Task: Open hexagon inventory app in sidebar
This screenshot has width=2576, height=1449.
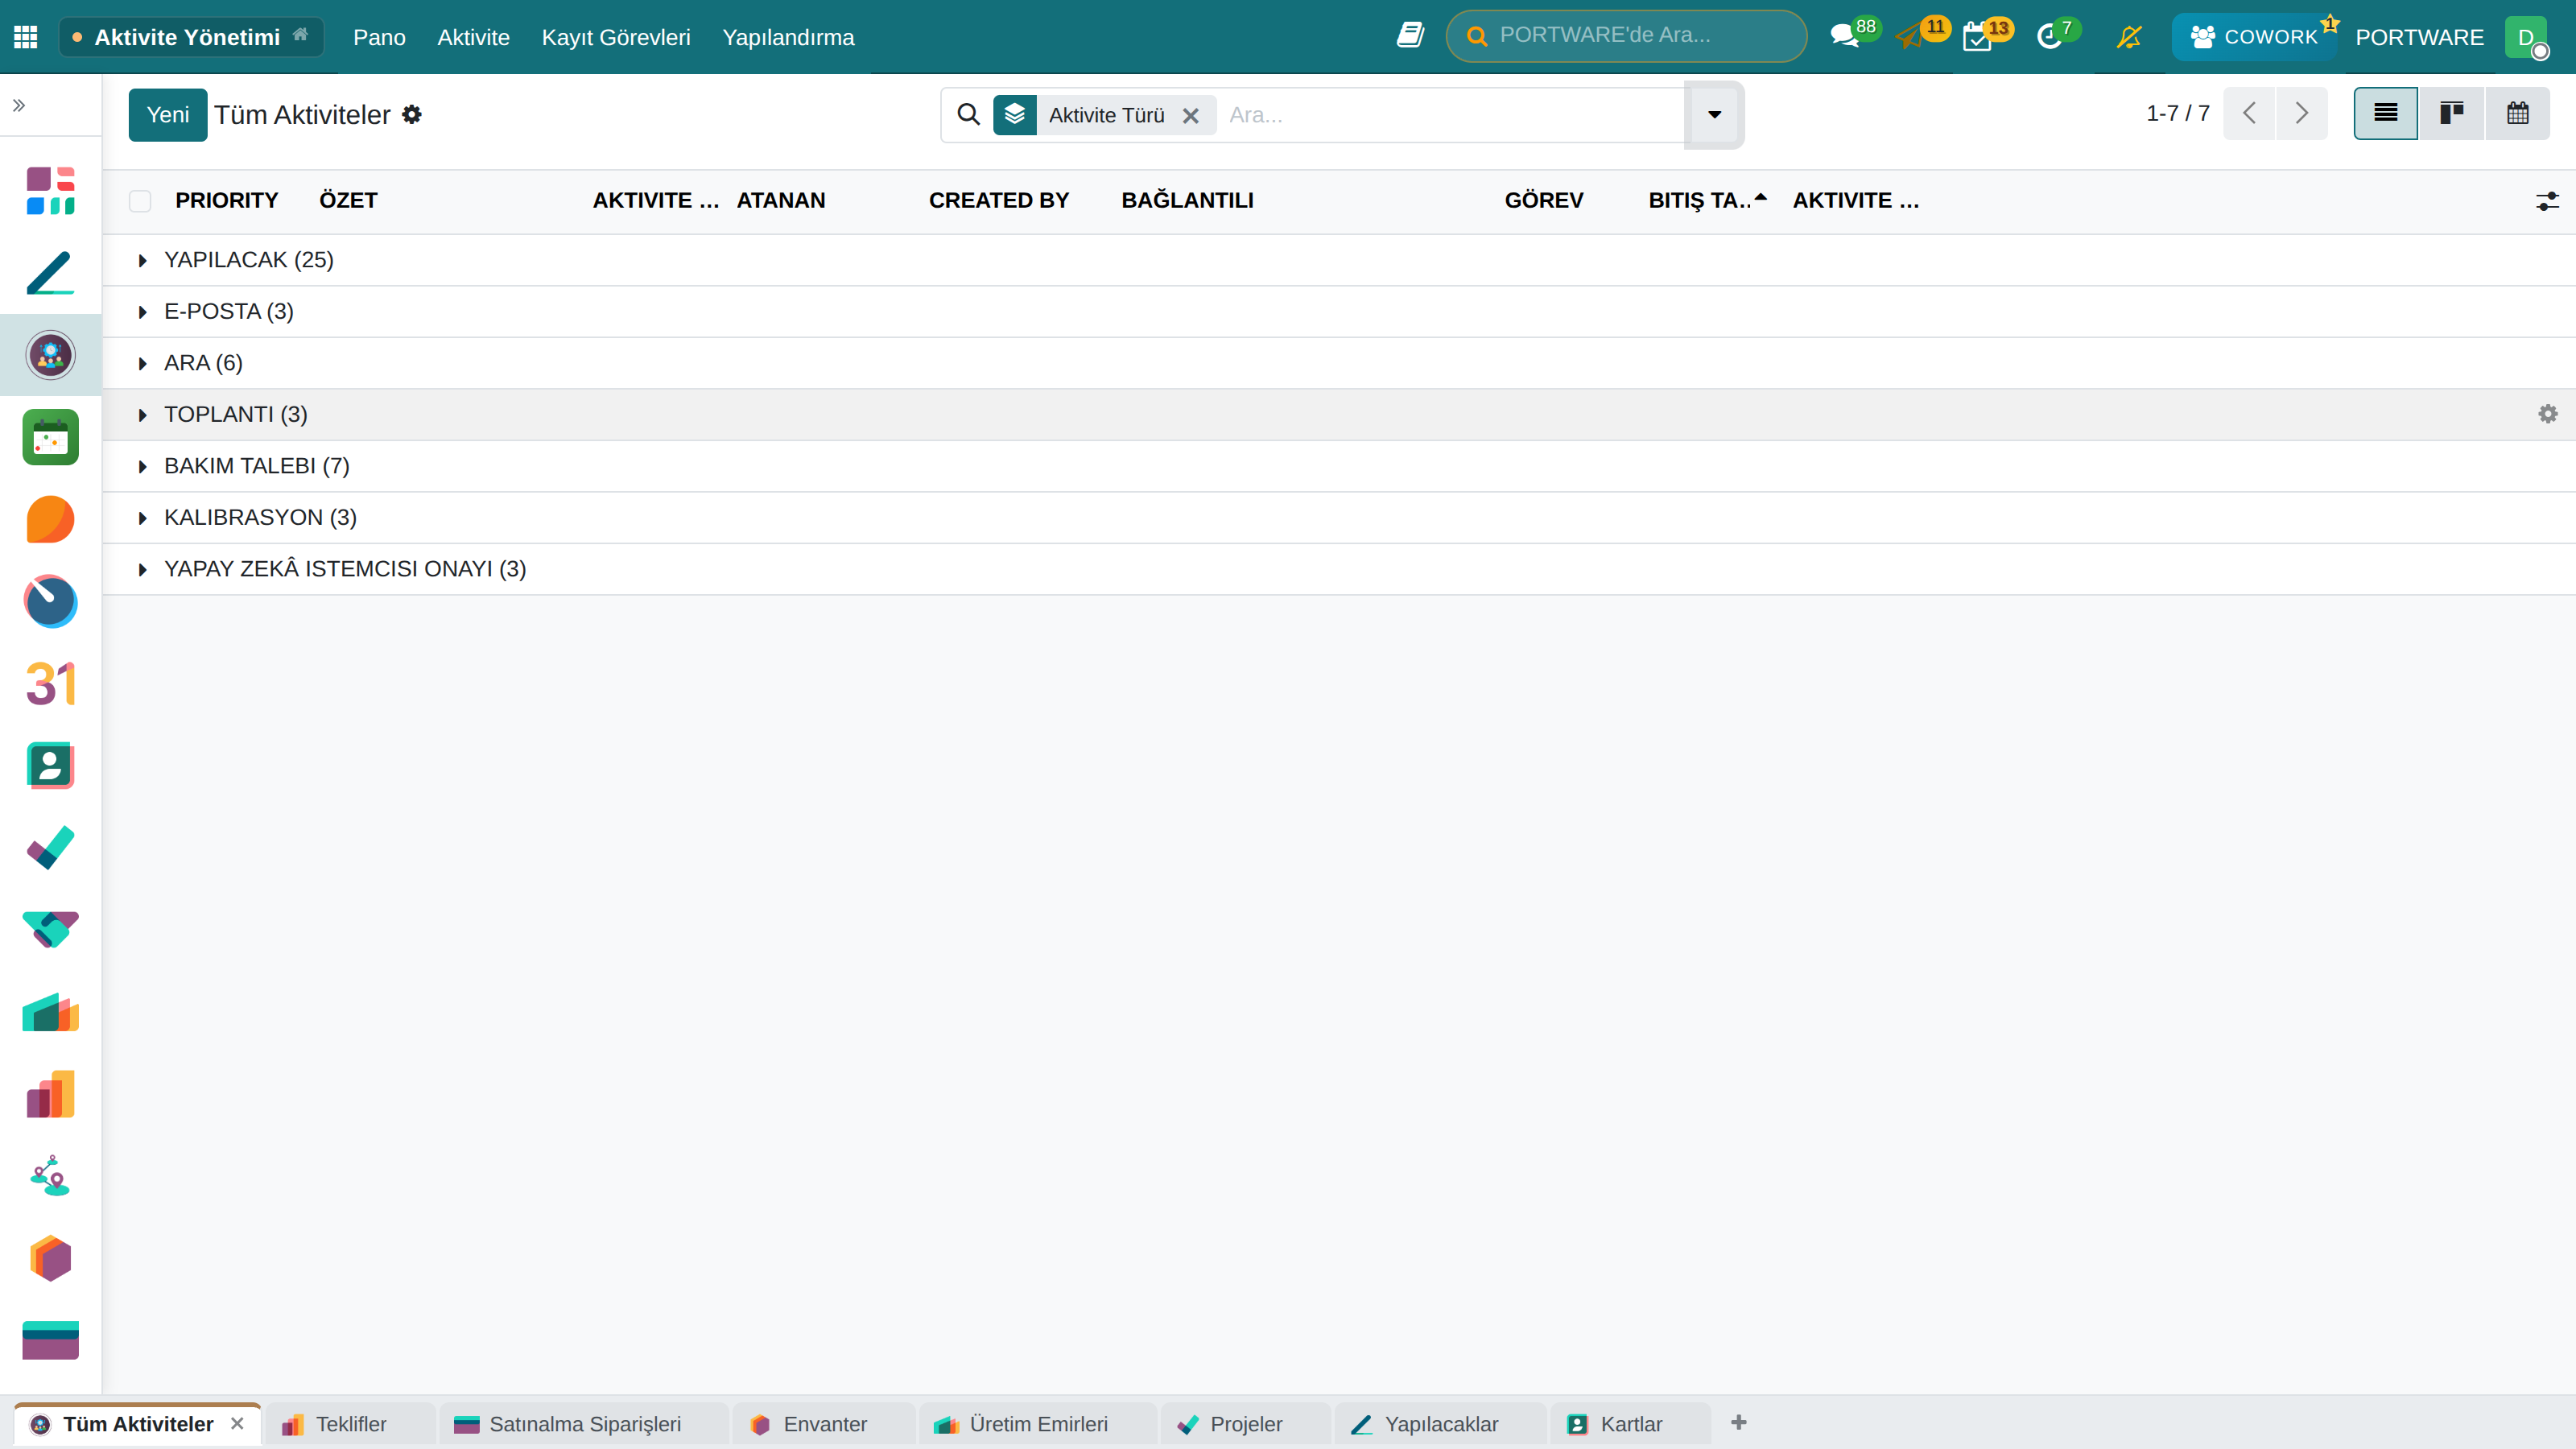Action: (50, 1258)
